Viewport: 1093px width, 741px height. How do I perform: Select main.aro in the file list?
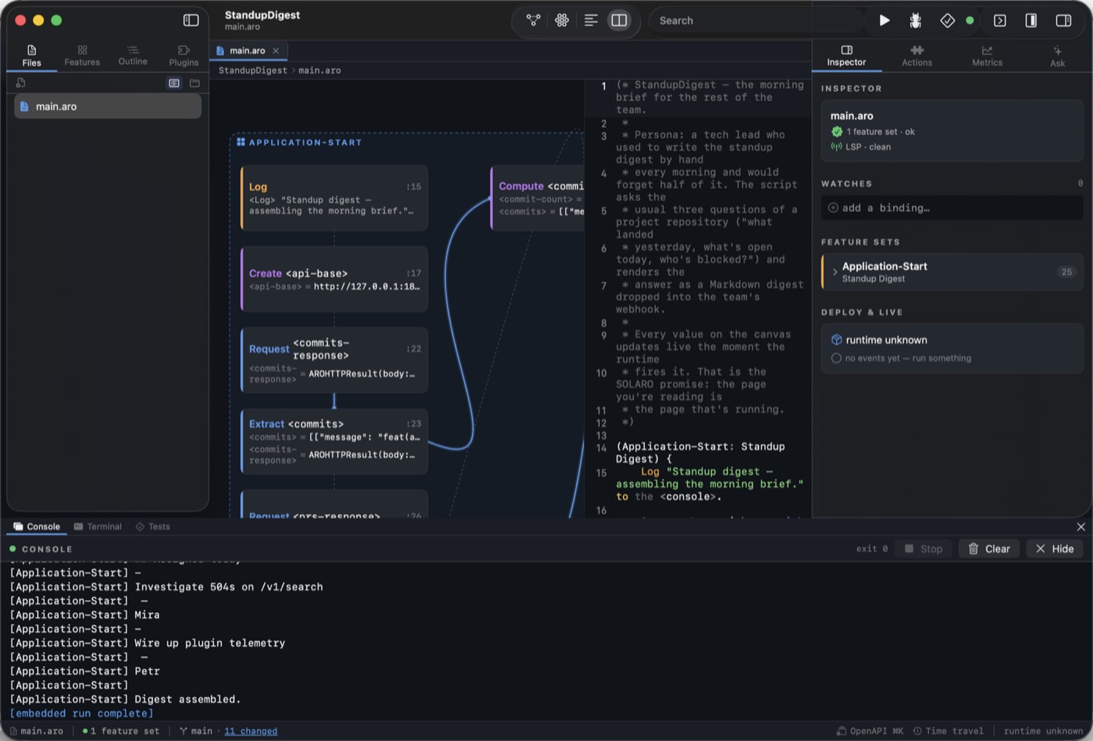coord(108,106)
